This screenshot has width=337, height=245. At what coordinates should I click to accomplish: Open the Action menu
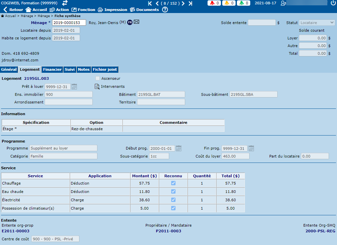click(x=59, y=10)
